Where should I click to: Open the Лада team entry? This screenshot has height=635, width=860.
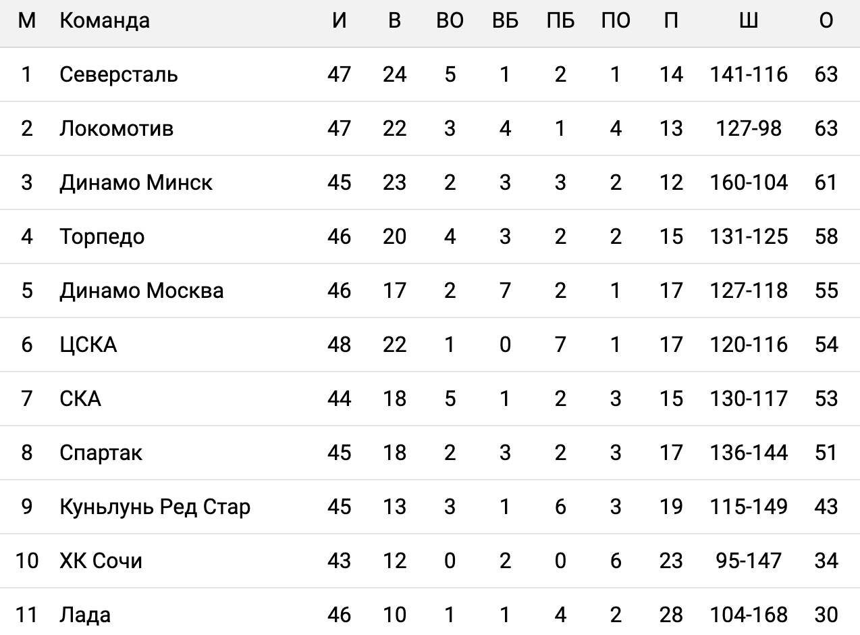pyautogui.click(x=85, y=615)
